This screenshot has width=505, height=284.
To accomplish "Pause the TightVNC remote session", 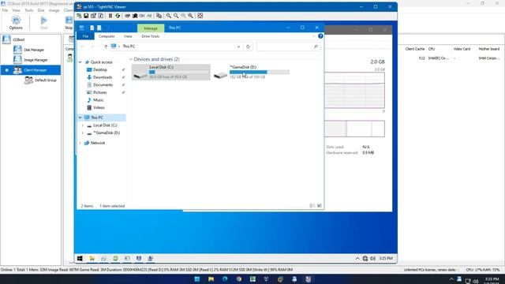I will click(x=110, y=16).
